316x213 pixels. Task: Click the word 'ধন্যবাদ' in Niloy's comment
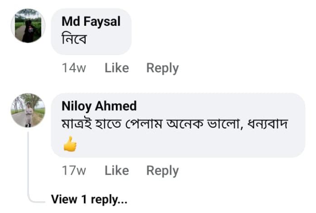[268, 124]
